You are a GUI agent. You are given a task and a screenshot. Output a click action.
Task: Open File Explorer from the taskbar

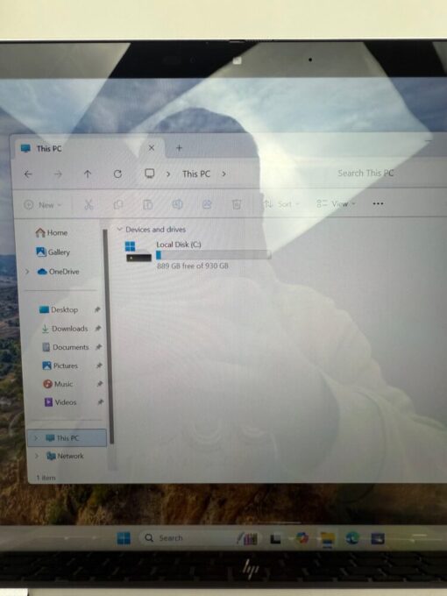tap(328, 539)
